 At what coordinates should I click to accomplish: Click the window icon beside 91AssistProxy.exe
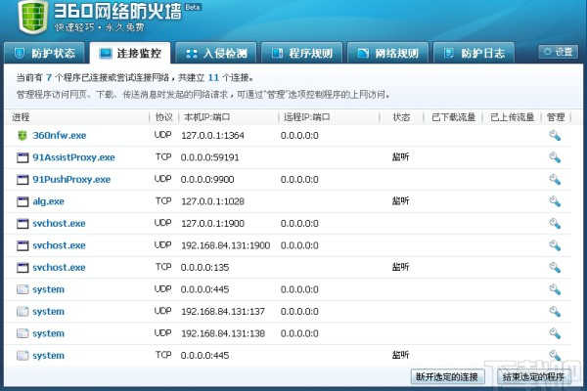click(x=23, y=157)
